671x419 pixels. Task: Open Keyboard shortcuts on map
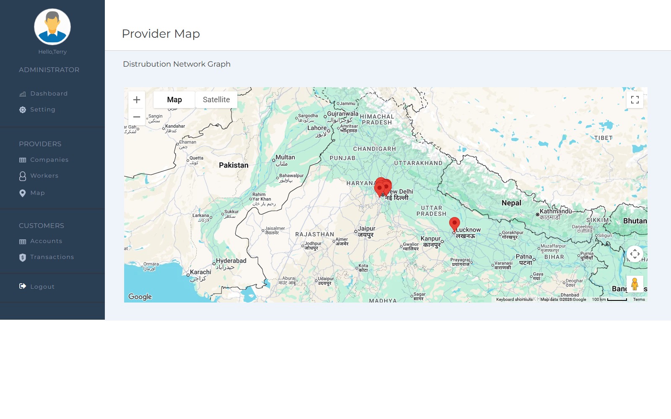tap(514, 300)
